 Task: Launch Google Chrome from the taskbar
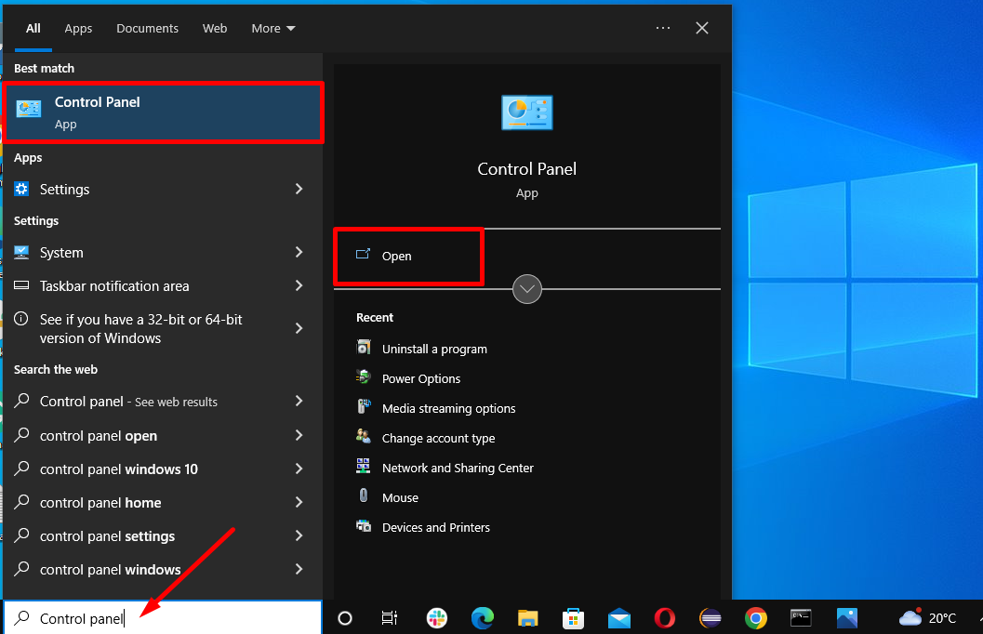click(756, 618)
